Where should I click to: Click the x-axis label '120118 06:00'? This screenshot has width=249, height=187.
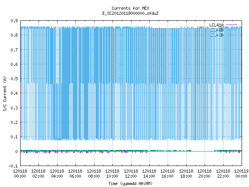coord(75,174)
